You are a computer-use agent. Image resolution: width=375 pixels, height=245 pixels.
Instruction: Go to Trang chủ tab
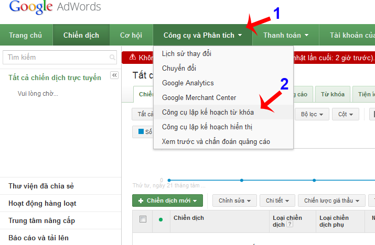pyautogui.click(x=26, y=35)
